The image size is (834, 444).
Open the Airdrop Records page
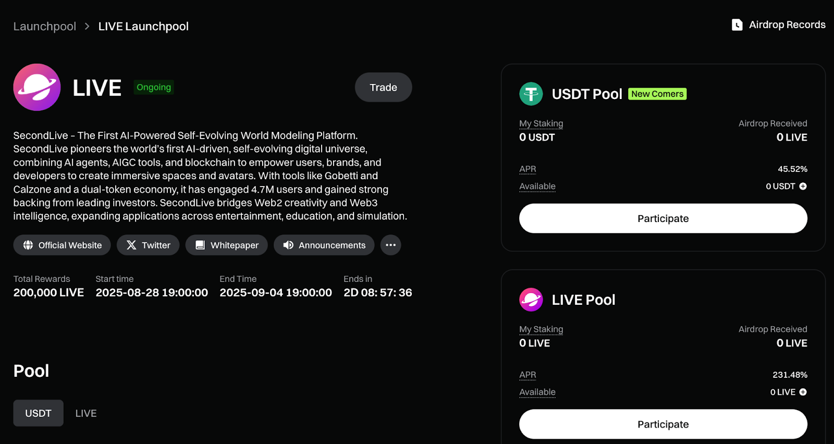[778, 24]
